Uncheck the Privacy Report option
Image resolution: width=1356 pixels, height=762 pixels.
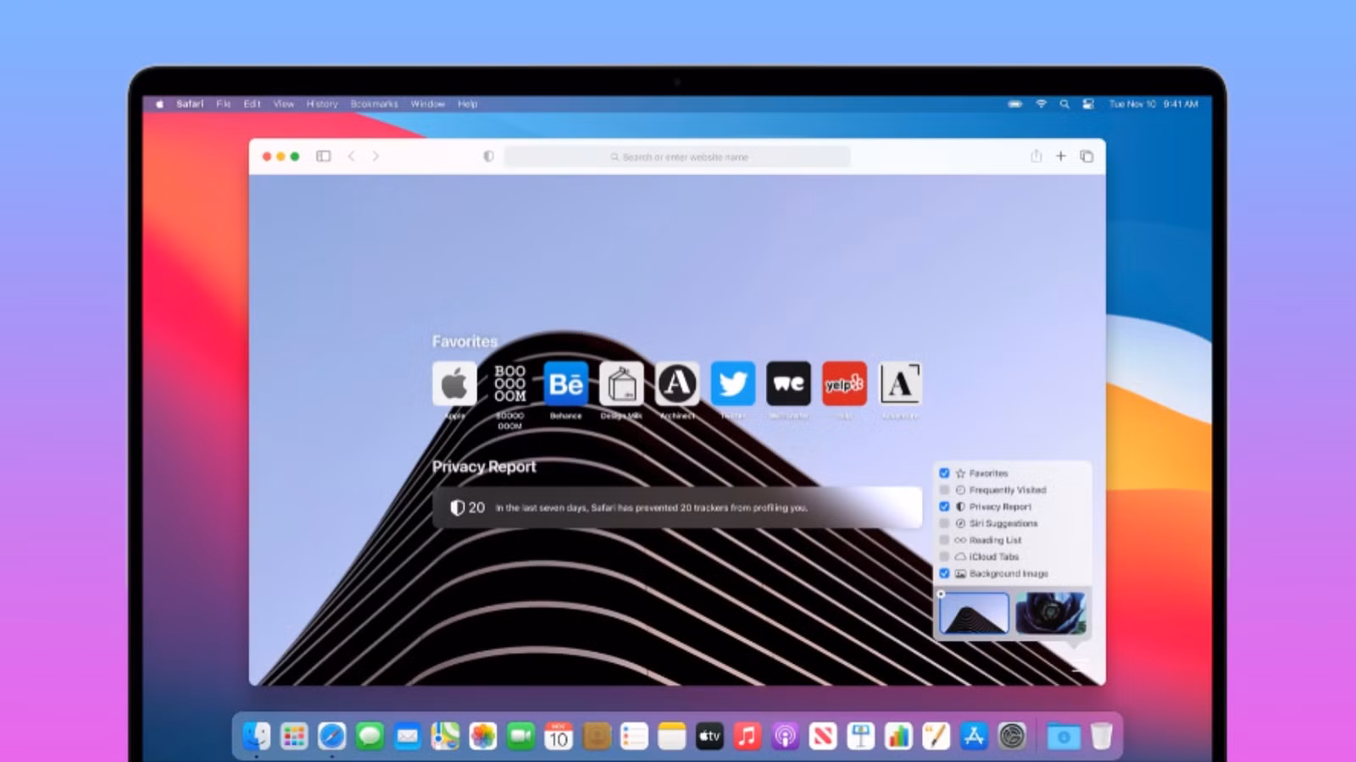[944, 506]
